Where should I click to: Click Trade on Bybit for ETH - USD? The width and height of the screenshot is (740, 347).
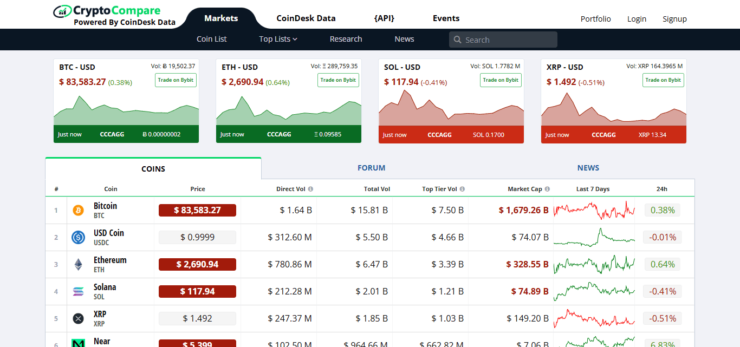338,80
